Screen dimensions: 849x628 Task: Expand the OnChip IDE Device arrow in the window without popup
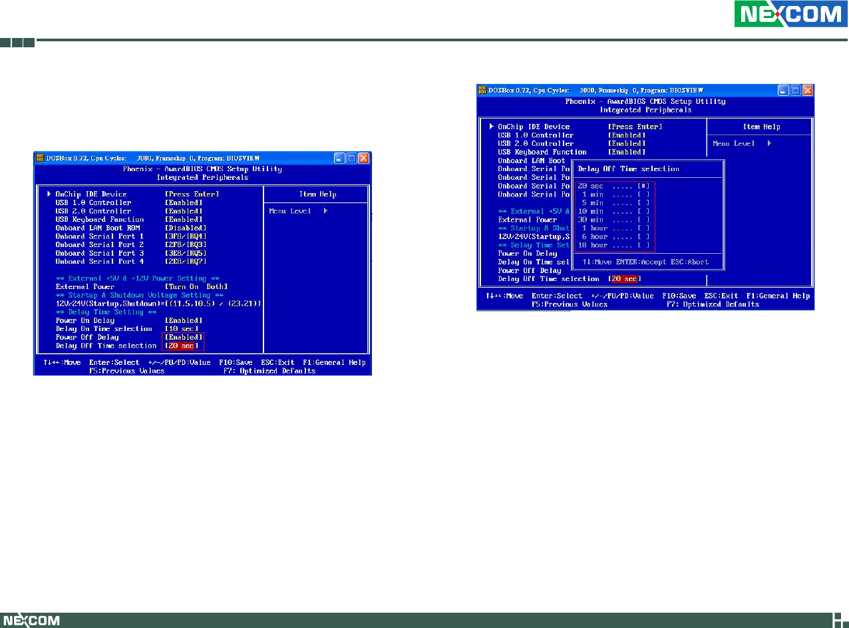coord(49,194)
